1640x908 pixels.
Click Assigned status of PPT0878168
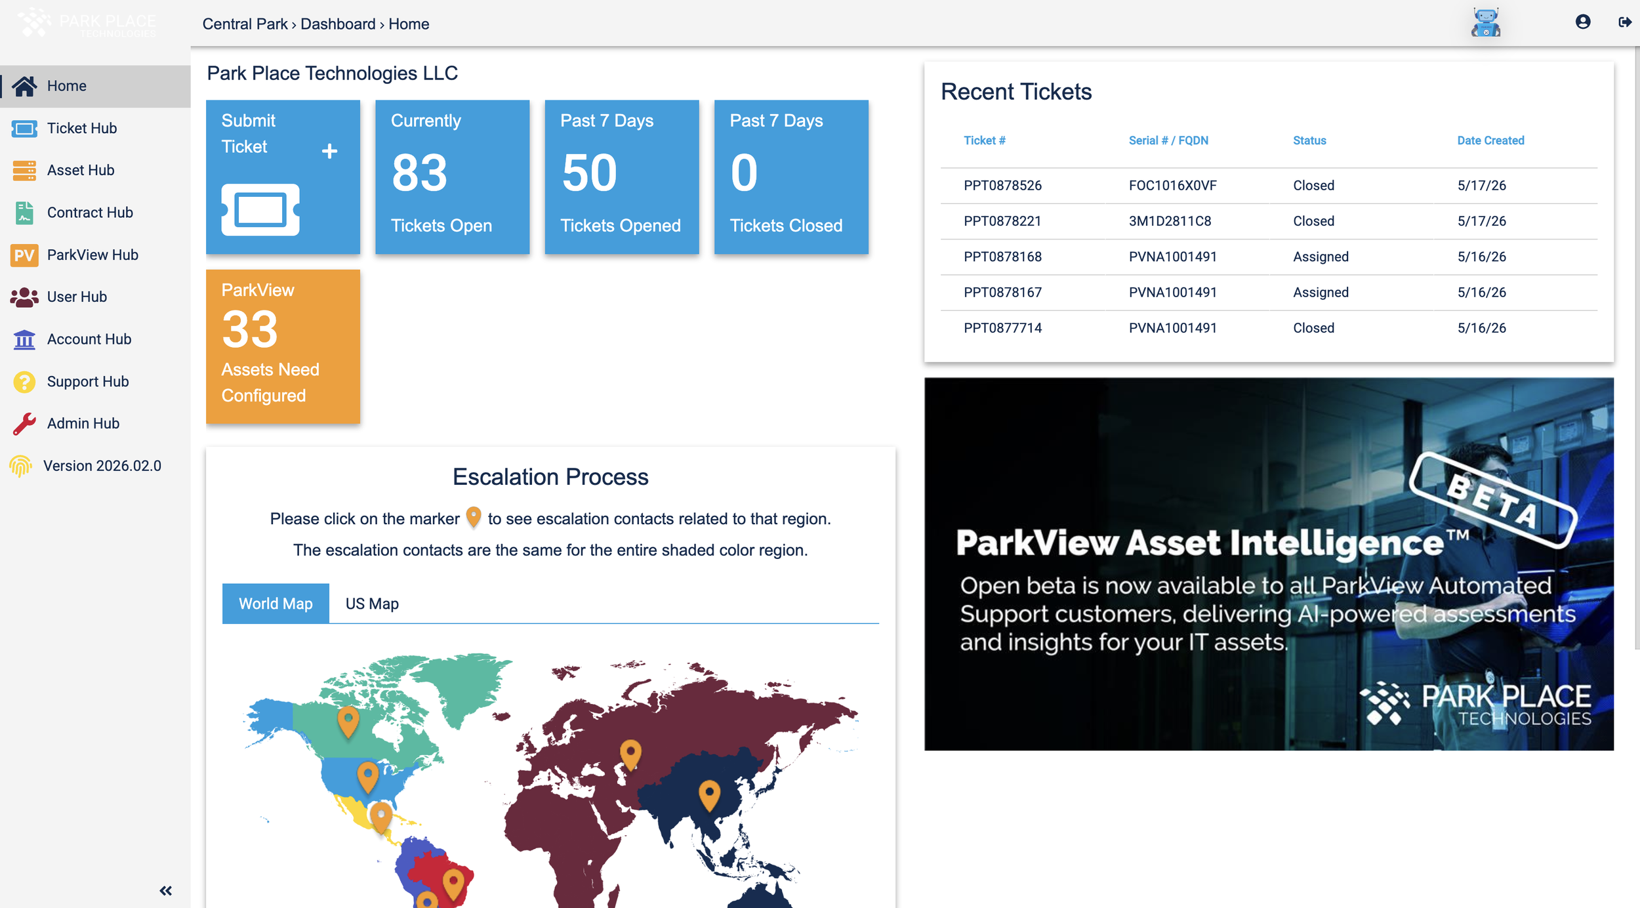click(1321, 257)
